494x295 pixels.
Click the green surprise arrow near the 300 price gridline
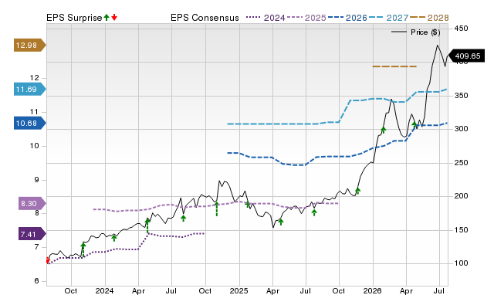click(384, 129)
